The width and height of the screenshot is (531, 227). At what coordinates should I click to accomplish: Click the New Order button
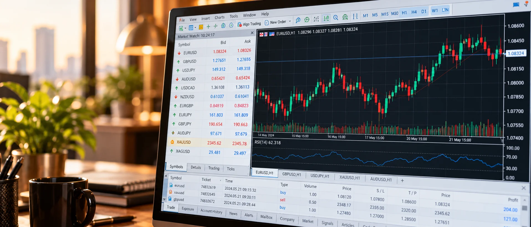(275, 22)
